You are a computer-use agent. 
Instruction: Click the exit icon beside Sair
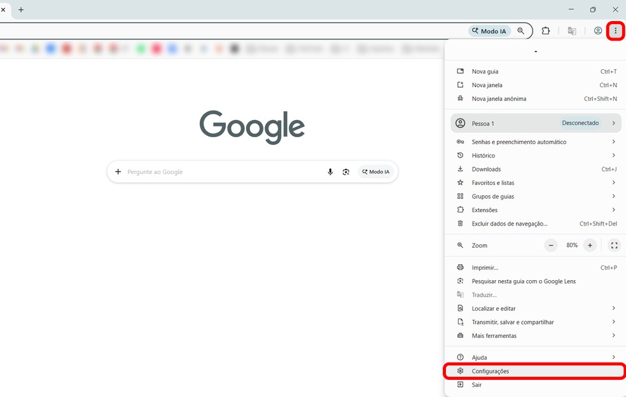coord(461,384)
